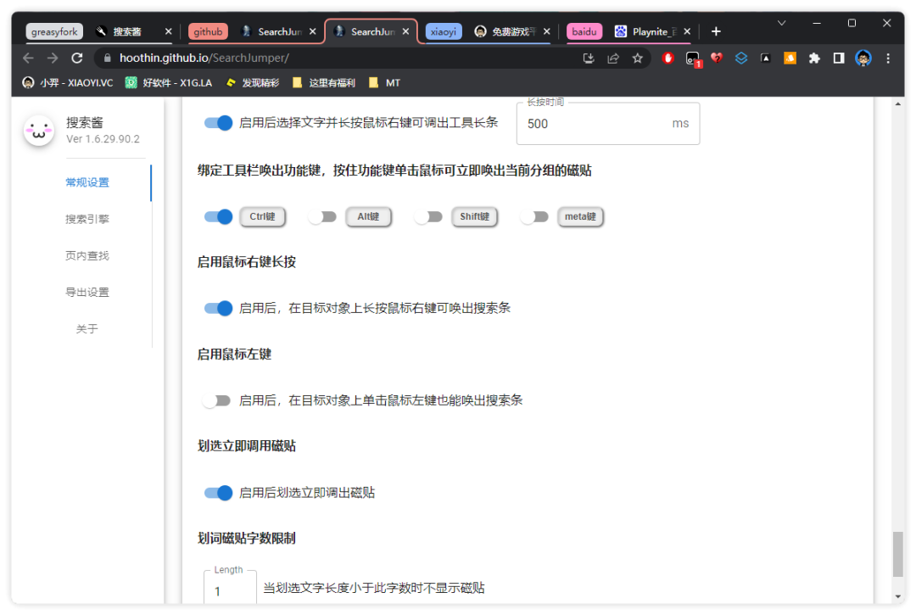Toggle the Shift键 function key switch
This screenshot has height=615, width=916.
point(428,216)
